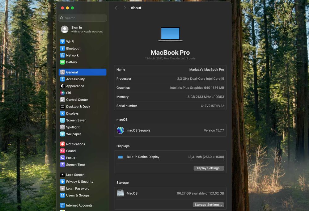Click Intel Iris Plus Graphics 640 value

(197, 88)
